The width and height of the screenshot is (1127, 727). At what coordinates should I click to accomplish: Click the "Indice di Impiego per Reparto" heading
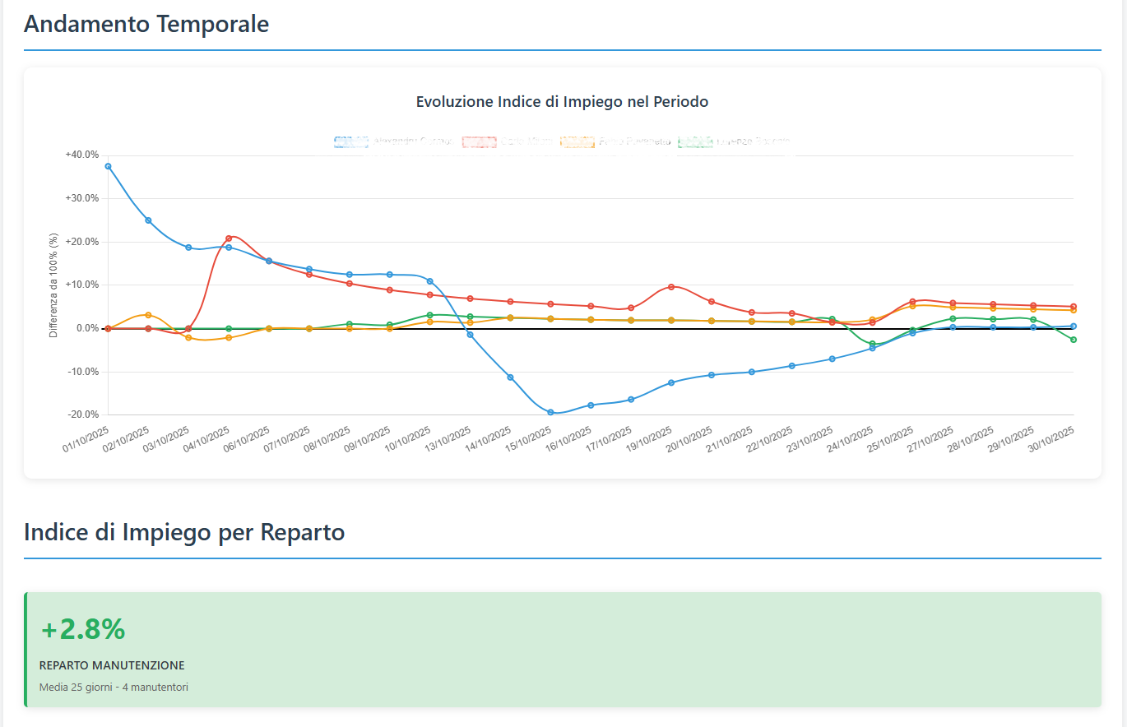click(x=184, y=532)
